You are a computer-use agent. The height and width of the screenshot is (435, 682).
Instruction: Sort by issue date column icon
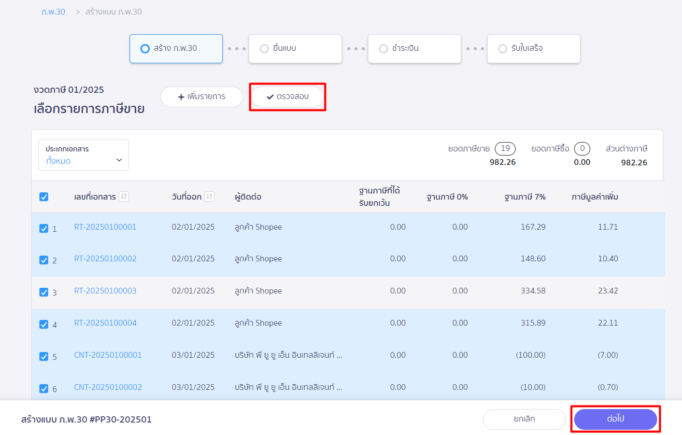click(209, 197)
